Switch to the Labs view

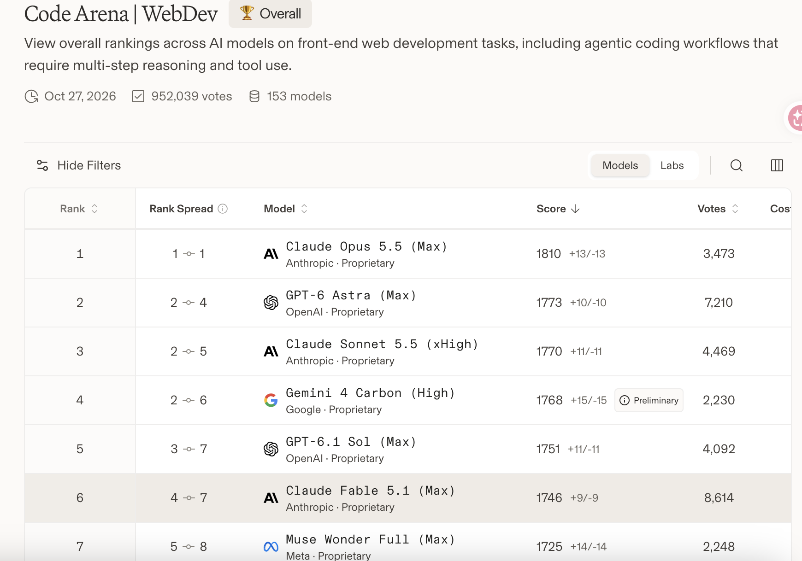click(x=672, y=165)
